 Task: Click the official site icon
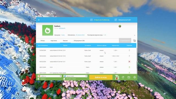(116, 20)
